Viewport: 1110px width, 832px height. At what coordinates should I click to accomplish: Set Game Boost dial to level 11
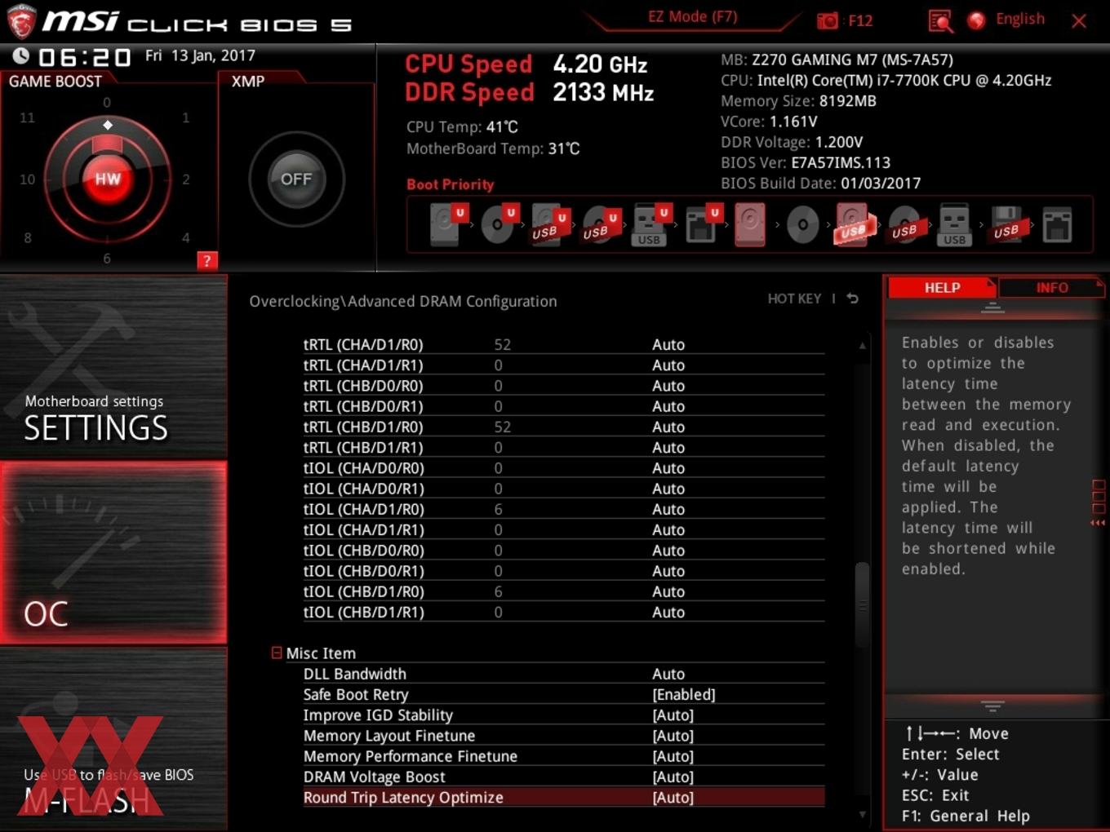point(27,117)
